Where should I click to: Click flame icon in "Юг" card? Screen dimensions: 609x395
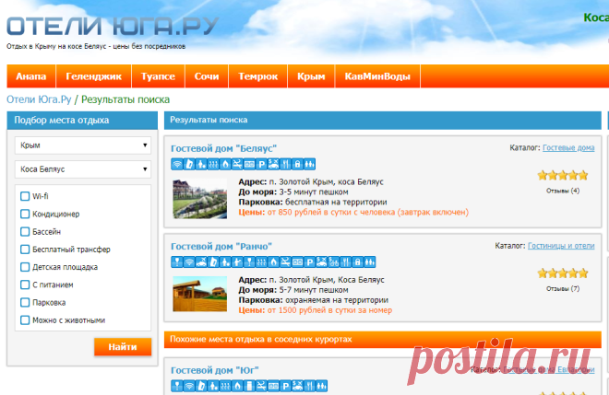click(237, 386)
